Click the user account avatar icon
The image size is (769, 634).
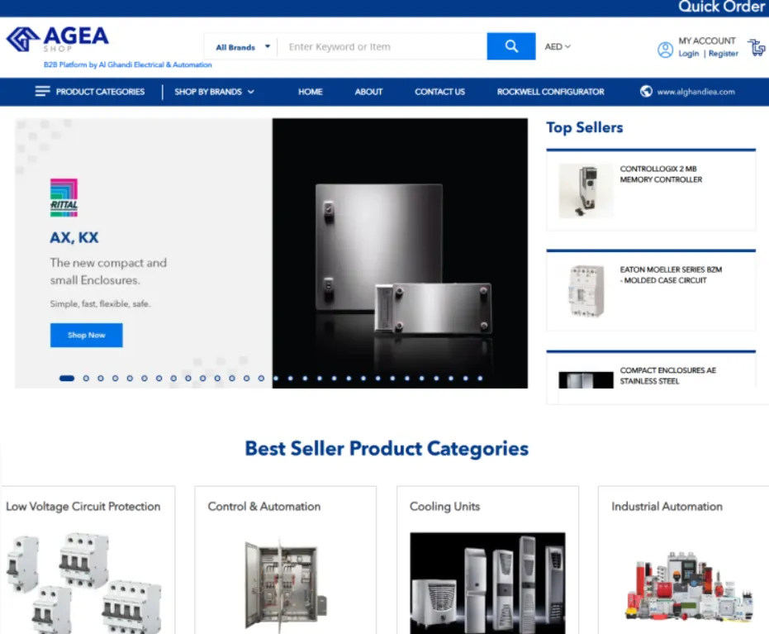(665, 50)
